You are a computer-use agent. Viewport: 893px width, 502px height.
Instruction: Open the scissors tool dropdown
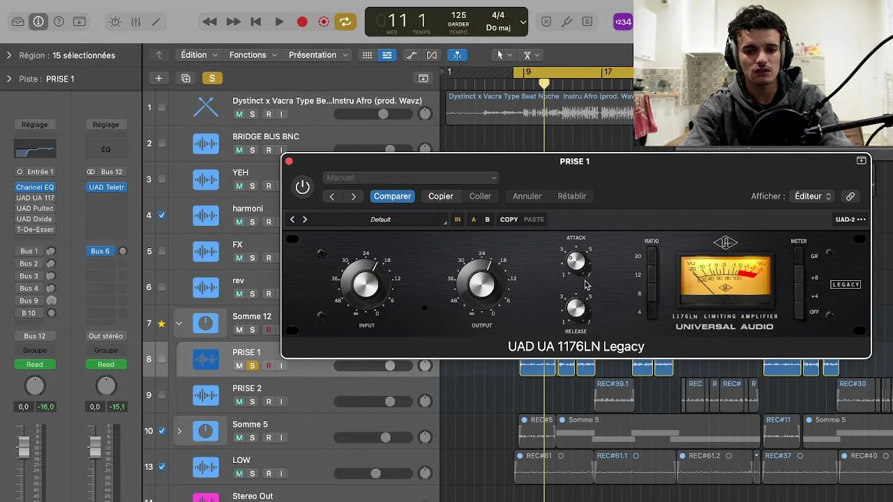click(x=531, y=55)
